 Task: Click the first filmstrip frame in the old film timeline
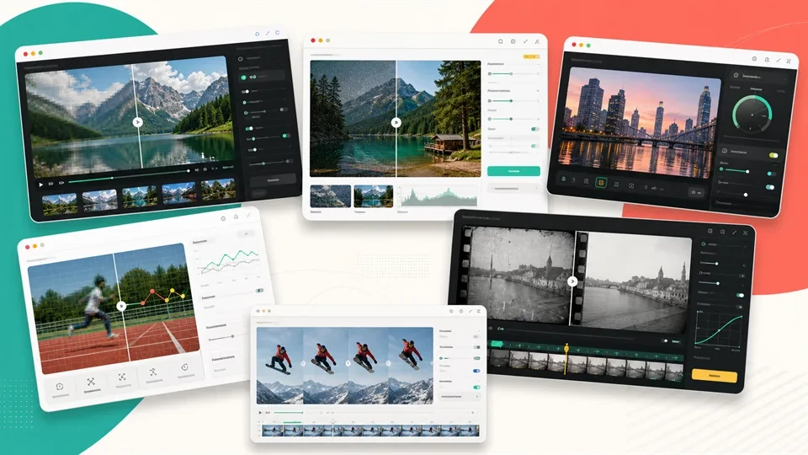click(x=499, y=359)
